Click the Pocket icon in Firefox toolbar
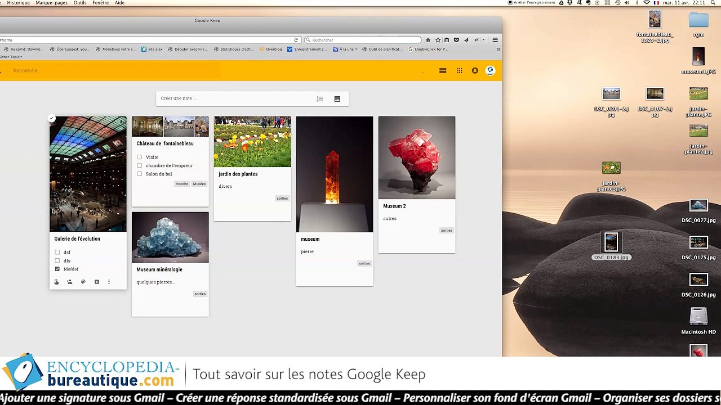This screenshot has height=405, width=721. click(x=456, y=40)
